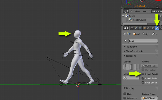Click the plus button under mini viewport
The width and height of the screenshot is (162, 100).
coord(157,7)
